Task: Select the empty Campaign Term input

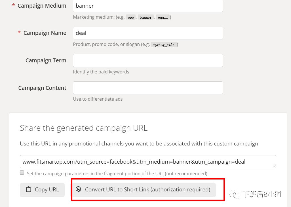Action: (148, 60)
